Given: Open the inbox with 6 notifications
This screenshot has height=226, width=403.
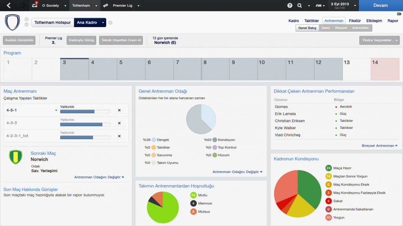Looking at the screenshot, I should (x=35, y=6).
